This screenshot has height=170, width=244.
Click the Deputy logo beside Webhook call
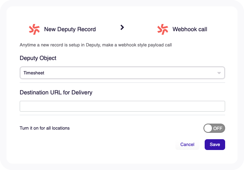(163, 29)
